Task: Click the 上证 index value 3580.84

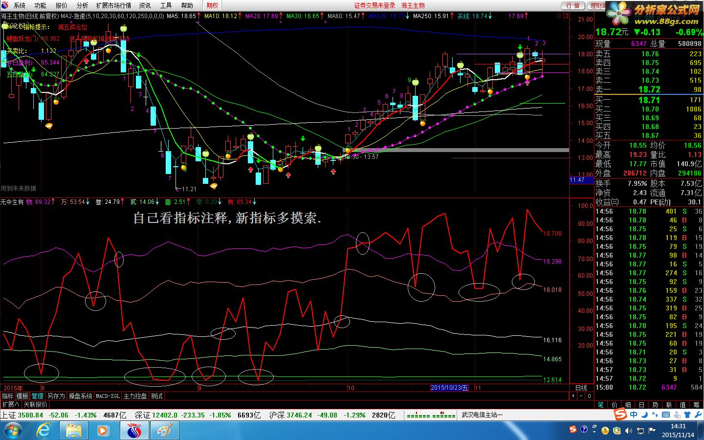Action: [x=30, y=415]
